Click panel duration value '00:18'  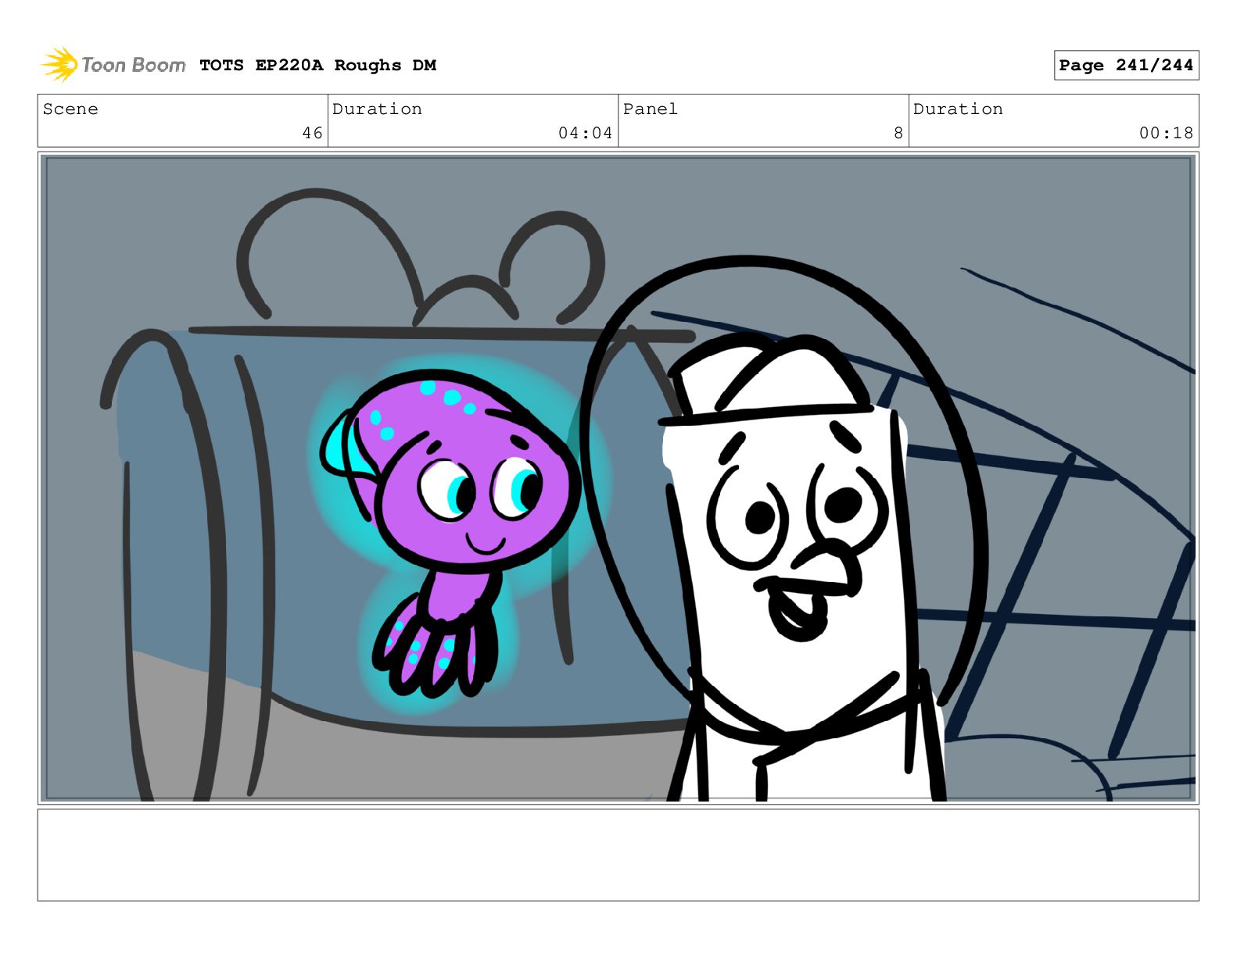[x=1166, y=134]
